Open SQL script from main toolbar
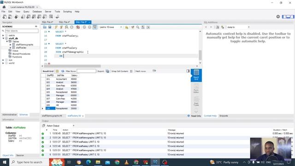 click(x=10, y=17)
